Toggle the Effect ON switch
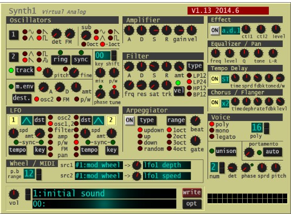Viewport: 291px width, 214px height. tap(215, 30)
